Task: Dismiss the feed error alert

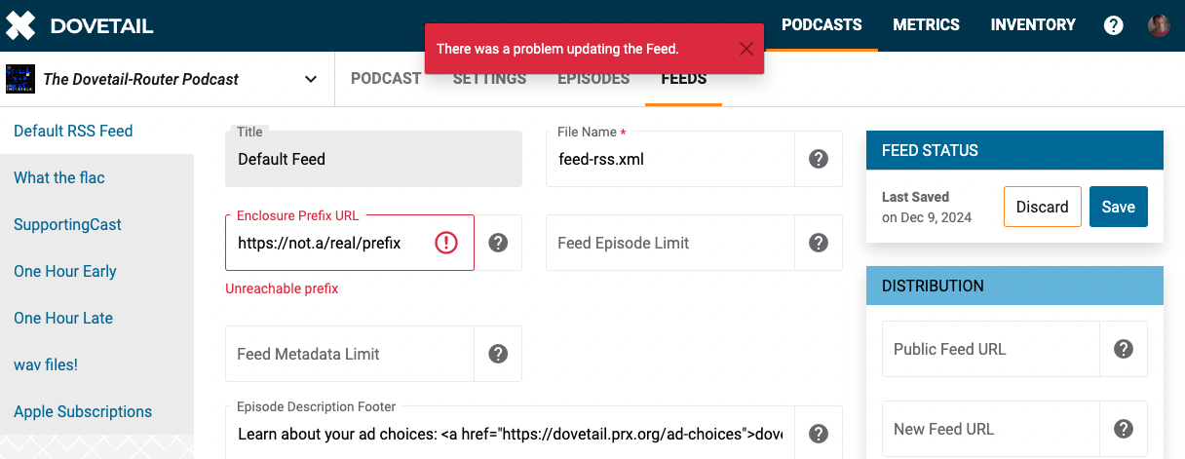Action: point(746,49)
